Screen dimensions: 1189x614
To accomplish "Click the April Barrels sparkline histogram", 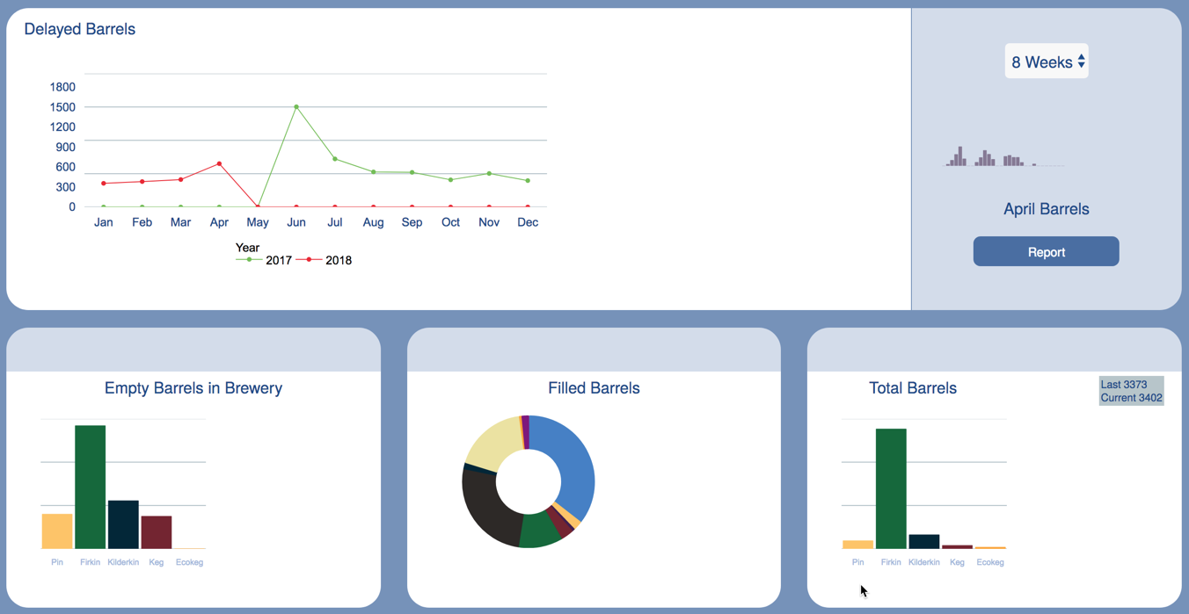I will click(1005, 156).
